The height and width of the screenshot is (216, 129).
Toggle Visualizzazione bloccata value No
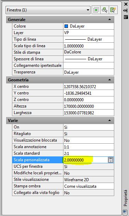89,140
